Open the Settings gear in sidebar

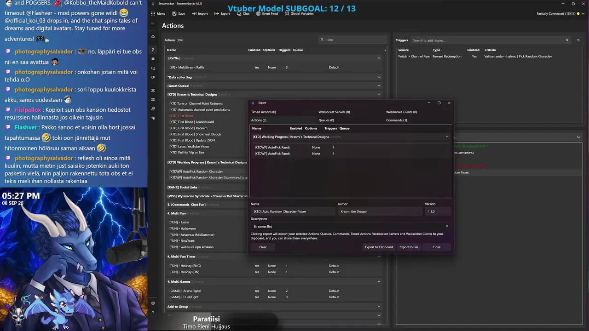coord(153,303)
